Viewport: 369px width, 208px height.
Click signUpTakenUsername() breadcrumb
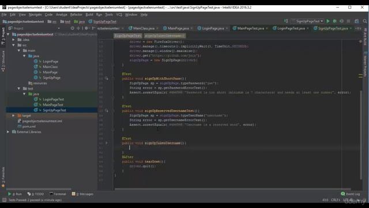[165, 36]
